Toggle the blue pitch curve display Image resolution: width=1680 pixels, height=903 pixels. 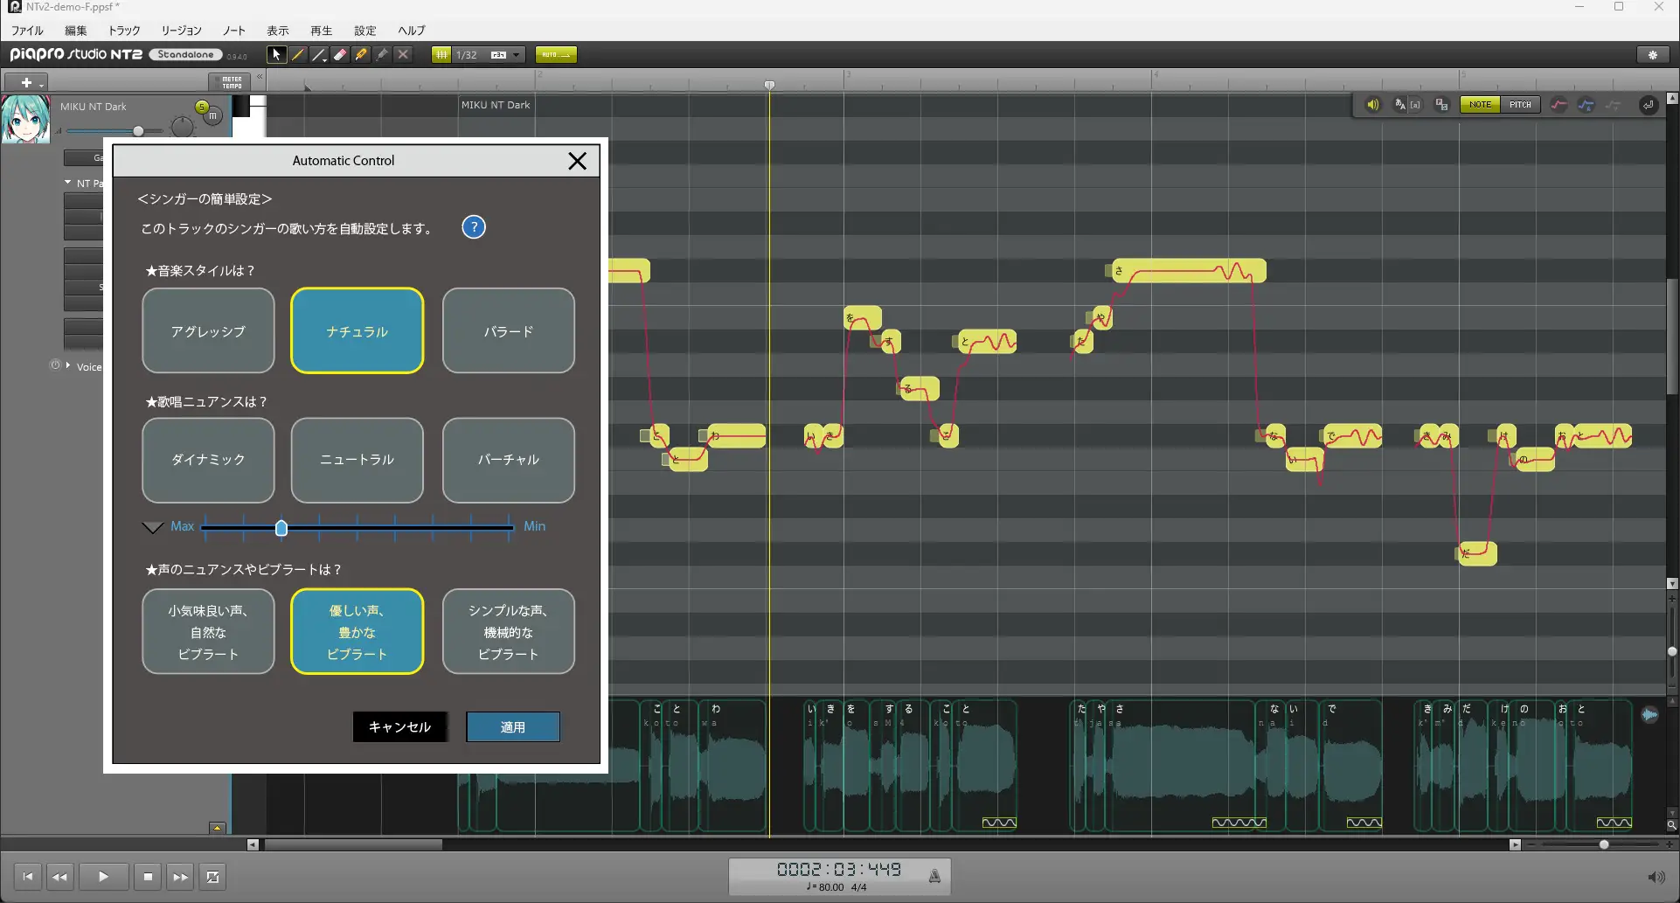pyautogui.click(x=1587, y=104)
